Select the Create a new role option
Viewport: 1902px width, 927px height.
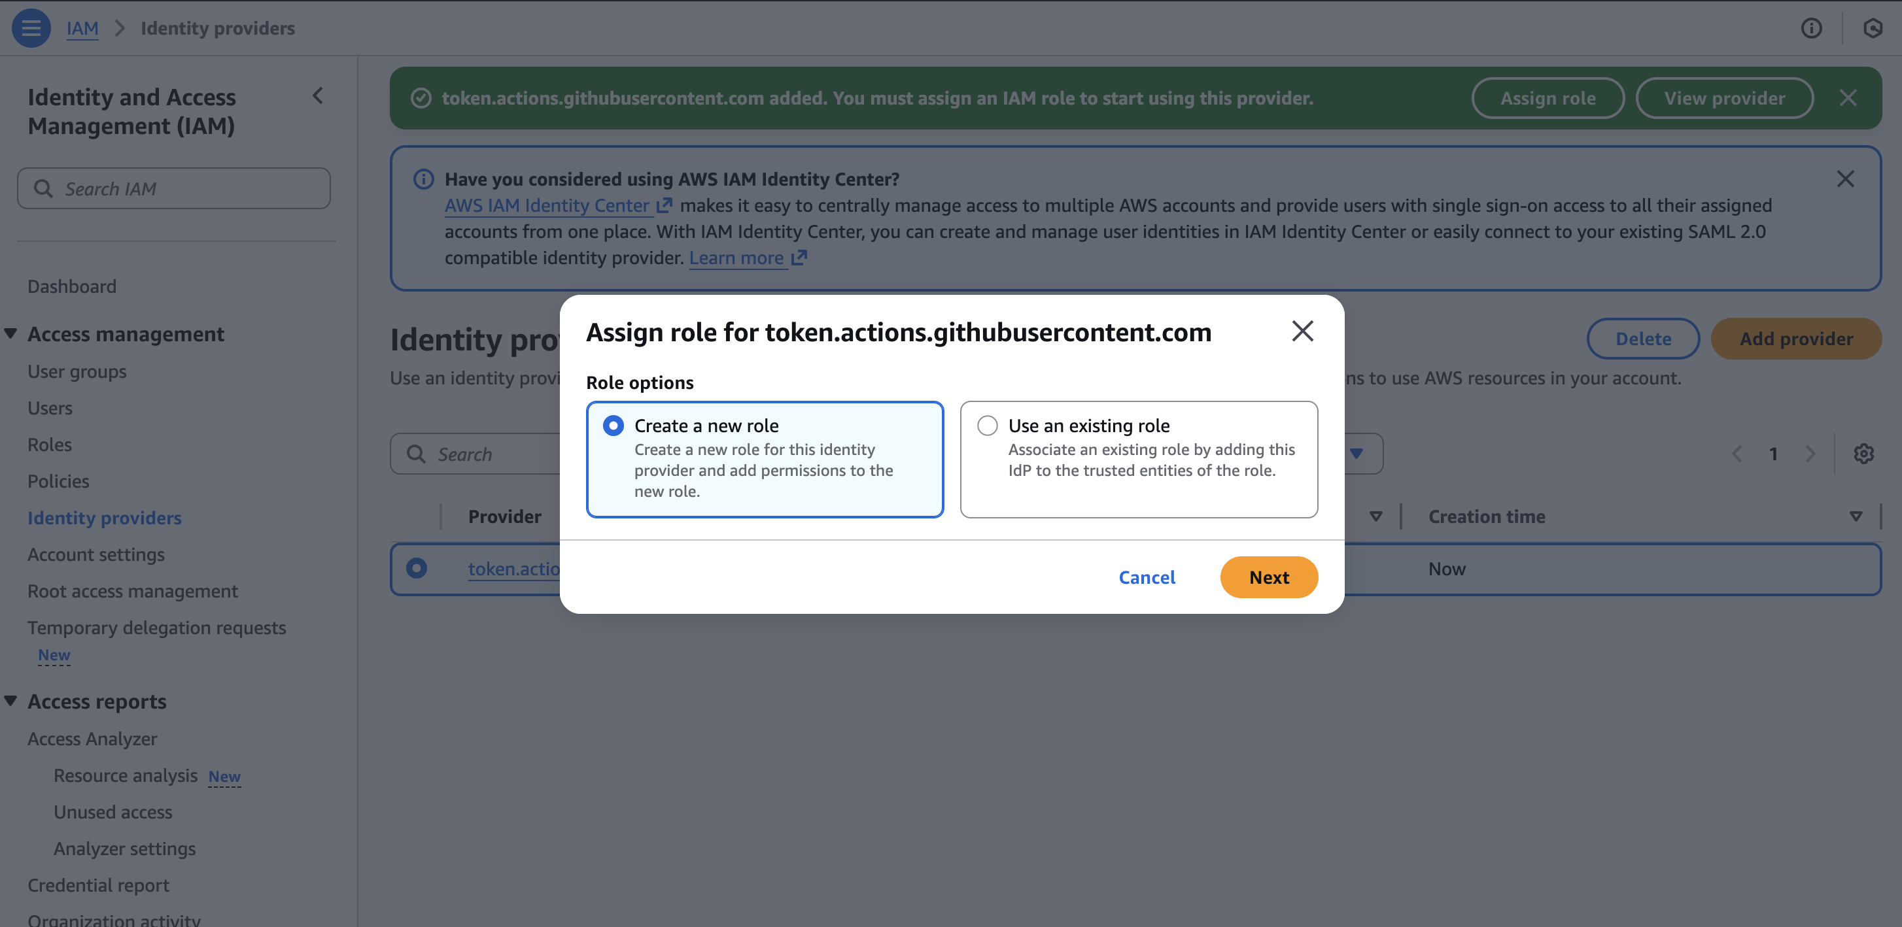[614, 425]
